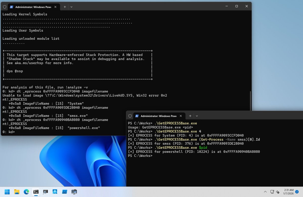Expand the profile dropdown in the kd debugger window
303x197 pixels.
tap(71, 7)
